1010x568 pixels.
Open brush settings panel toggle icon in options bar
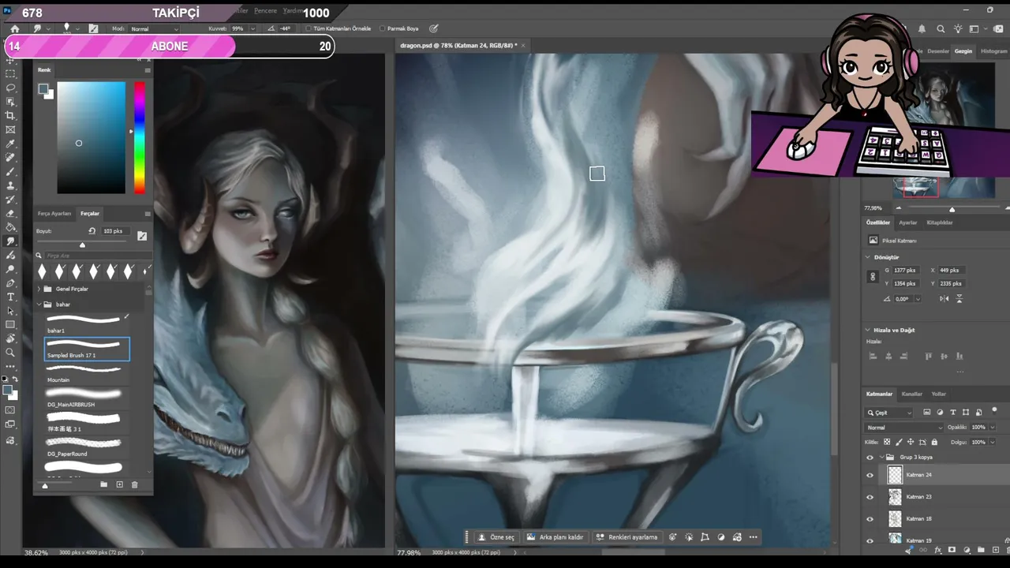point(94,28)
